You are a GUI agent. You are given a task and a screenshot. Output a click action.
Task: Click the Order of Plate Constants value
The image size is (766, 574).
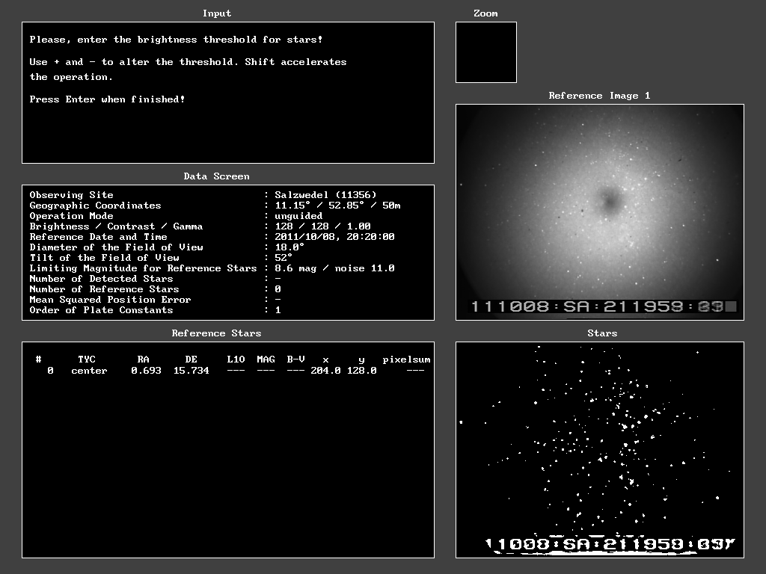coord(278,310)
